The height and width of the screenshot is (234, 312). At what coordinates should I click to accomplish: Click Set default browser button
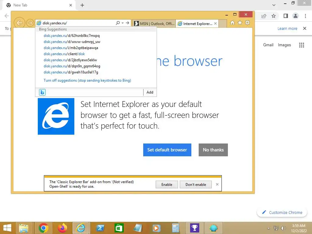167,150
